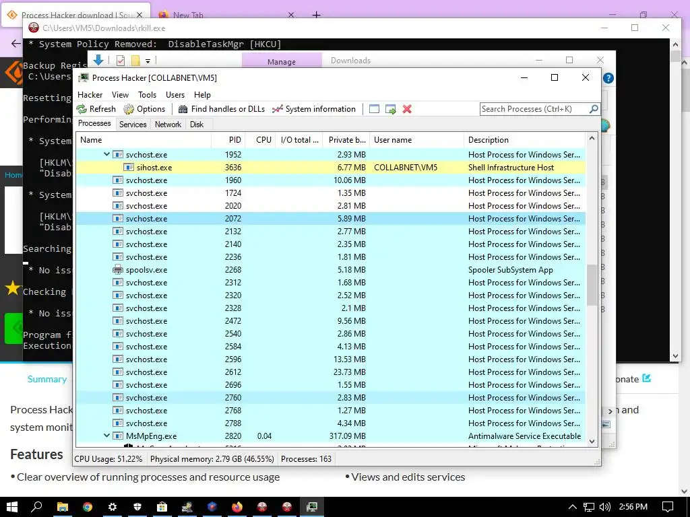Click the Summary link on the webpage
690x517 pixels.
click(47, 379)
